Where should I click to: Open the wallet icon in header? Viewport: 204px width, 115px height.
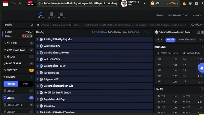[184, 4]
